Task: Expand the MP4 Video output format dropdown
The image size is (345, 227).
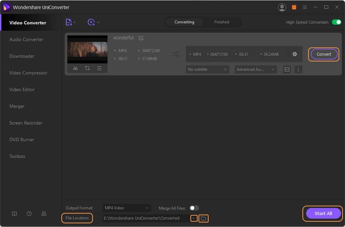Action: pyautogui.click(x=127, y=208)
